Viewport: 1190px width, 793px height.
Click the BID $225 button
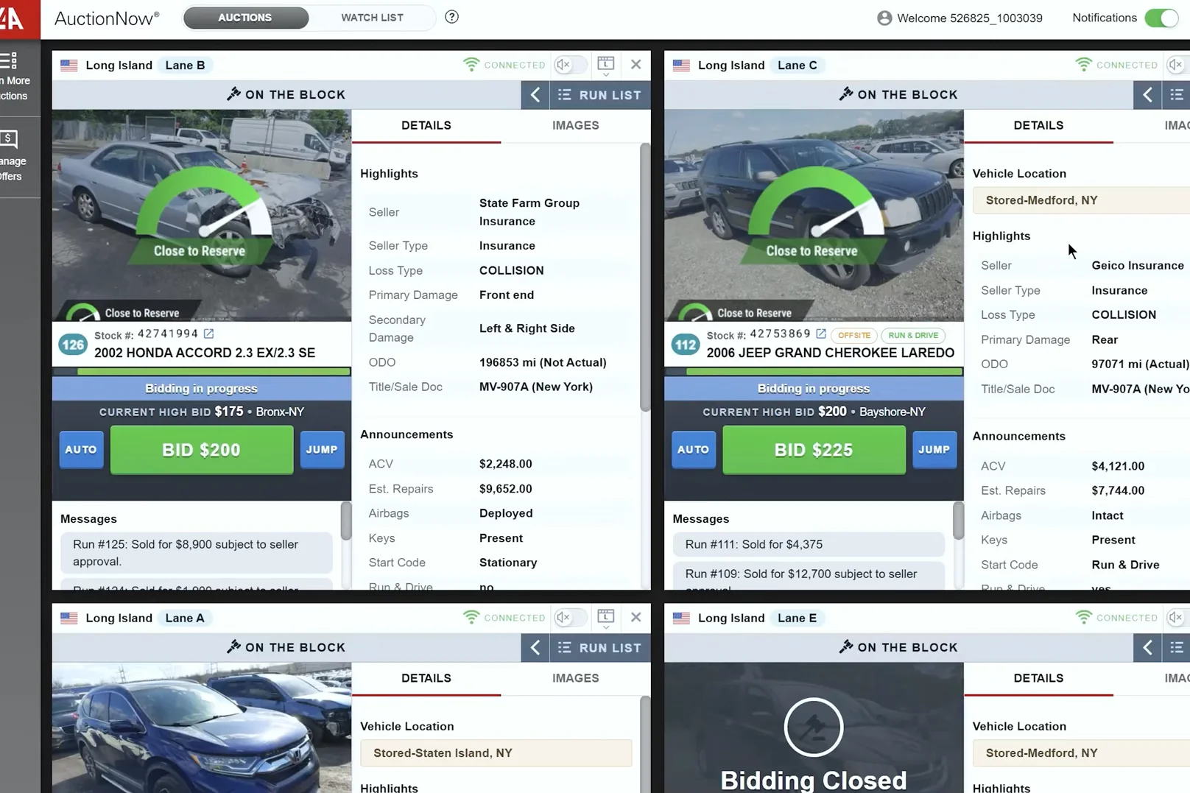pyautogui.click(x=814, y=450)
